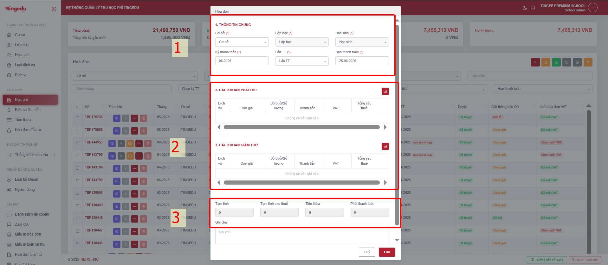Viewport: 608px width, 265px height.
Task: Collapse sidebar with the arrow icon
Action: click(54, 9)
